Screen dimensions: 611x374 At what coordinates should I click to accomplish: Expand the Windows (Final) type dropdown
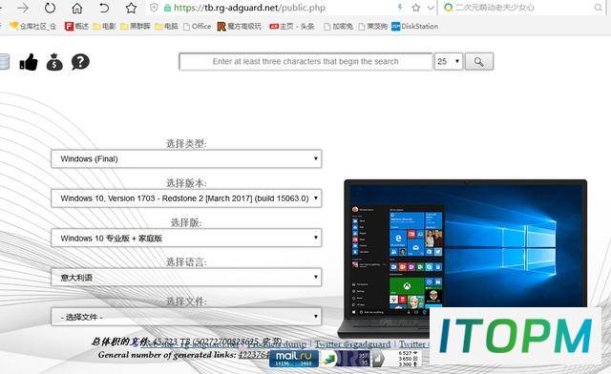[x=186, y=159]
